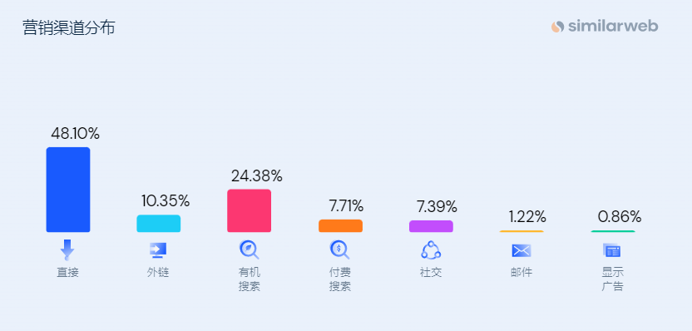Image resolution: width=692 pixels, height=331 pixels.
Task: Select the 付费搜索 label
Action: point(340,279)
